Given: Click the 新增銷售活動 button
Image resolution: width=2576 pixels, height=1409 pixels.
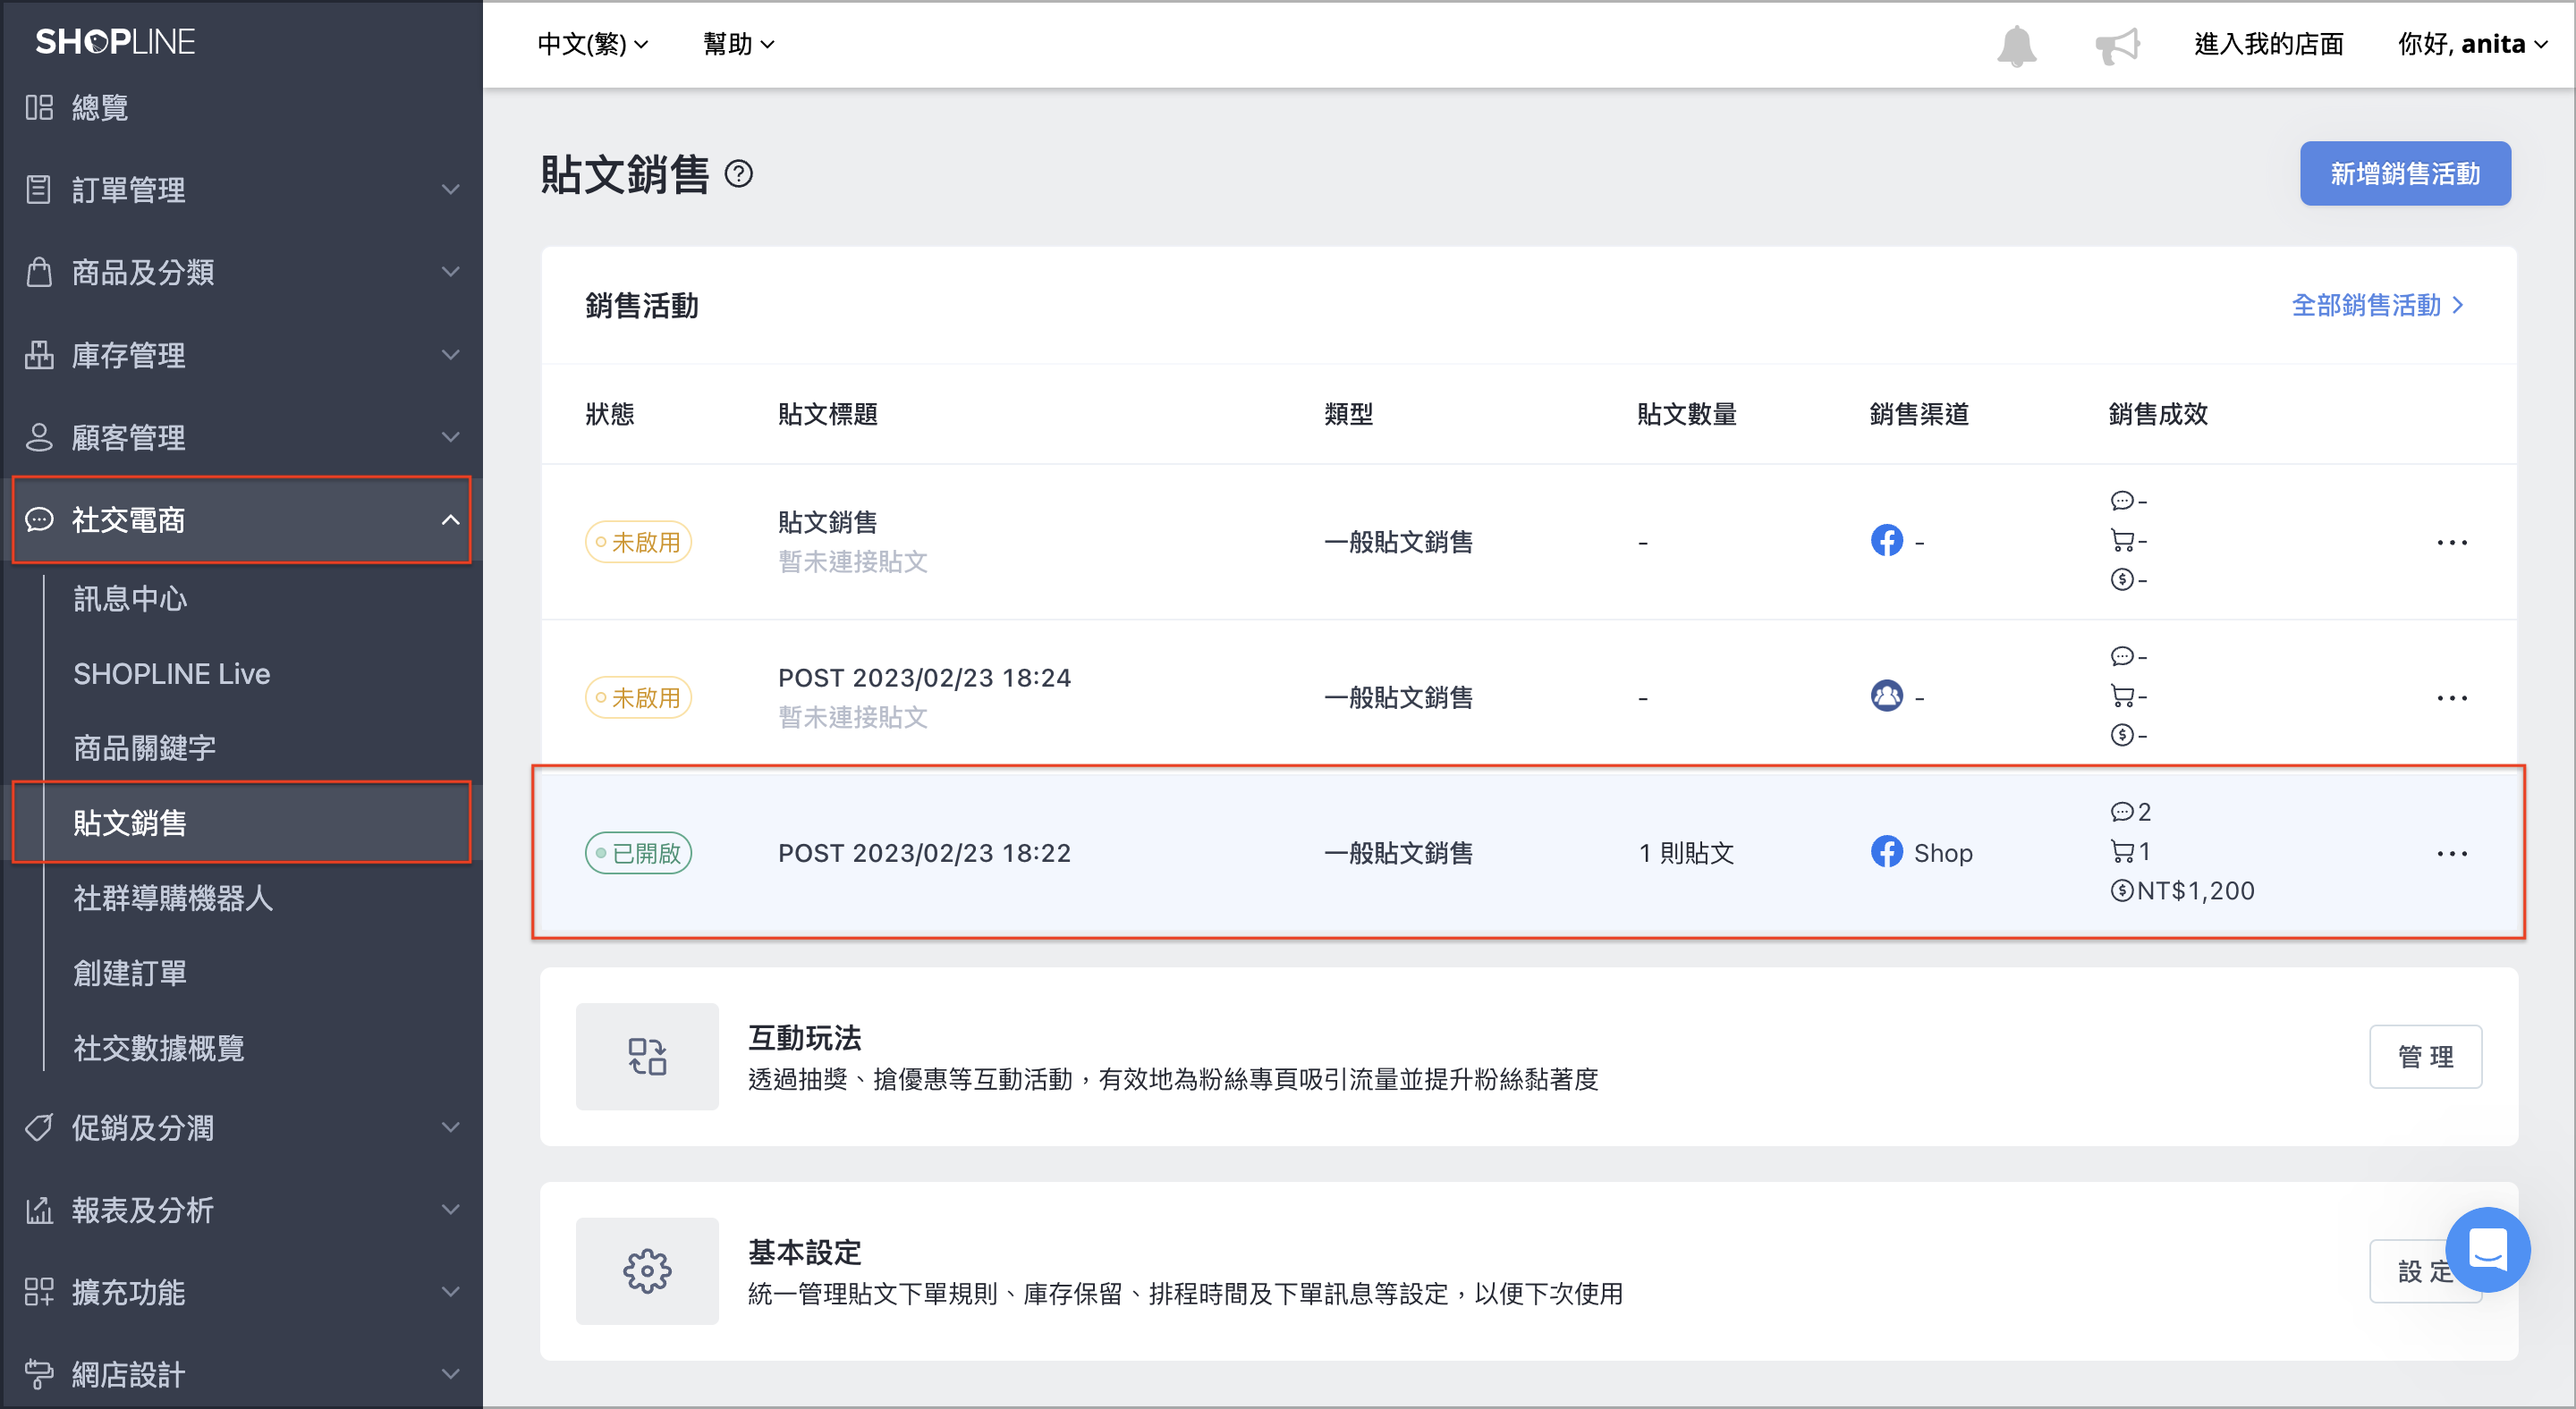Looking at the screenshot, I should (2404, 173).
